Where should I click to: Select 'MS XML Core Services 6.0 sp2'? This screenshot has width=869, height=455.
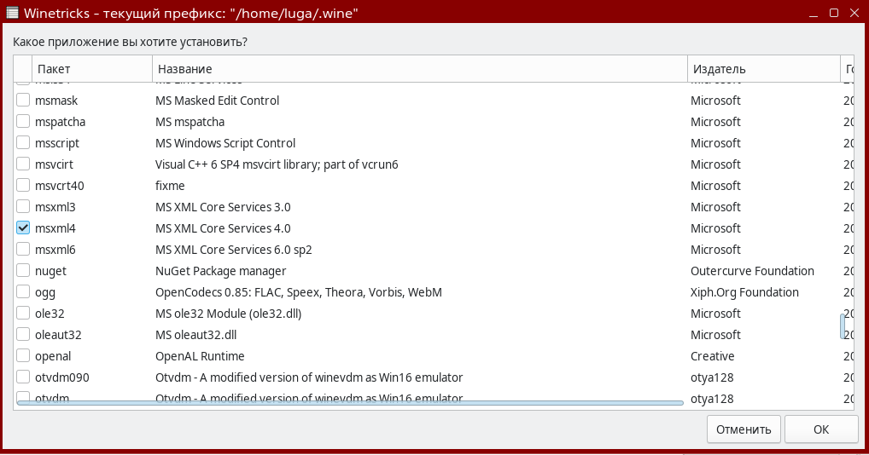point(233,250)
